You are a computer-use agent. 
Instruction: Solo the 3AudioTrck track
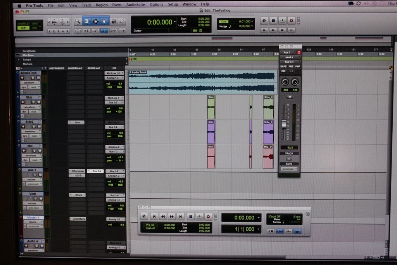coord(33,78)
